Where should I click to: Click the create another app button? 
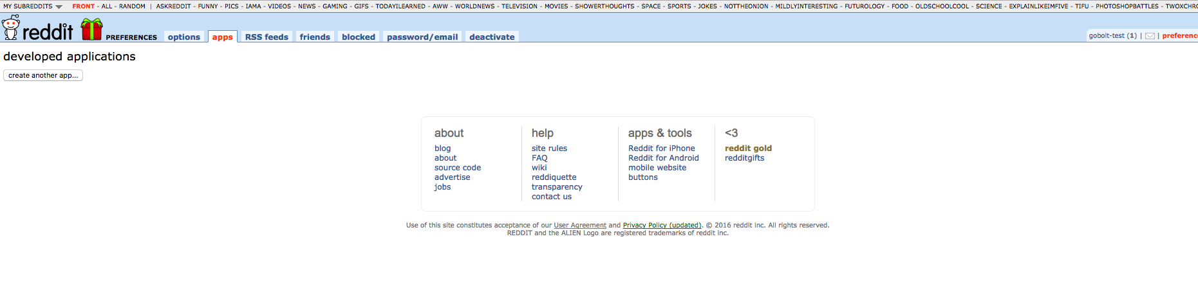[43, 75]
